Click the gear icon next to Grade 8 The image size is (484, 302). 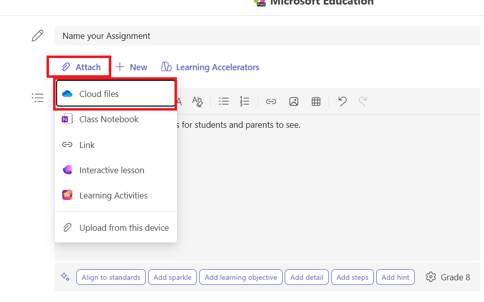(431, 277)
